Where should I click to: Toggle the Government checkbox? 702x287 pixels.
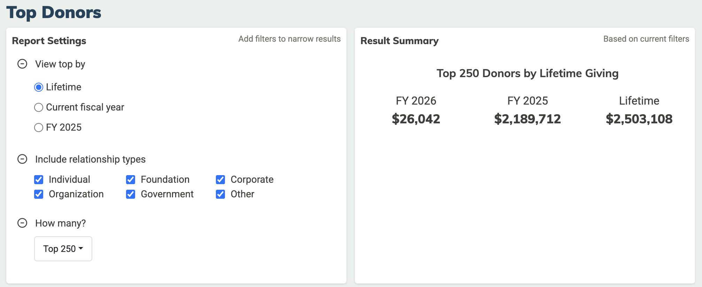click(131, 194)
